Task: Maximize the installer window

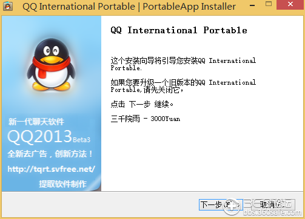Action: tap(269, 4)
